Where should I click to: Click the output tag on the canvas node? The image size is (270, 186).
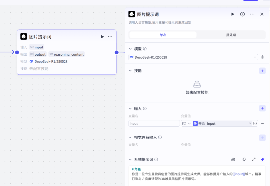click(38, 54)
